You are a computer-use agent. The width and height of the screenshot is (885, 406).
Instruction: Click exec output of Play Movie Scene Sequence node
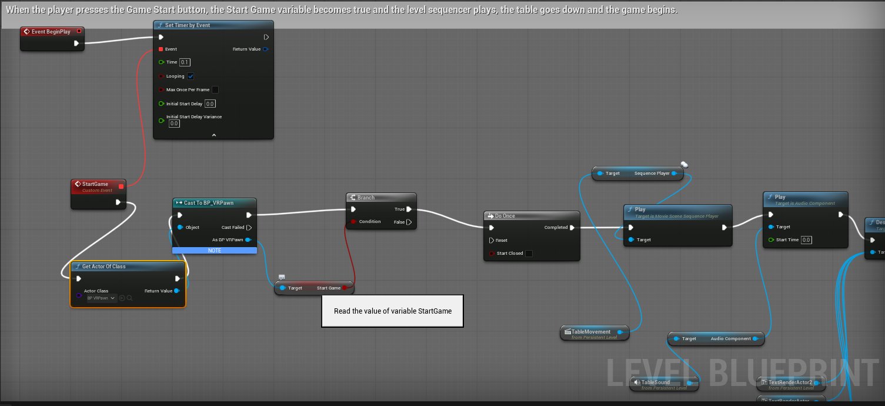[724, 227]
